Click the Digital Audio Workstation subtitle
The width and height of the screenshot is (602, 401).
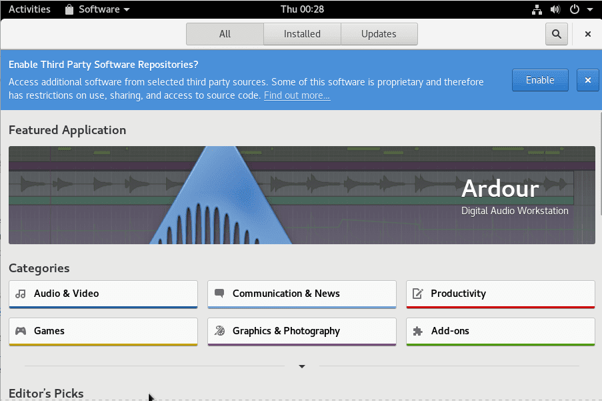click(x=515, y=211)
